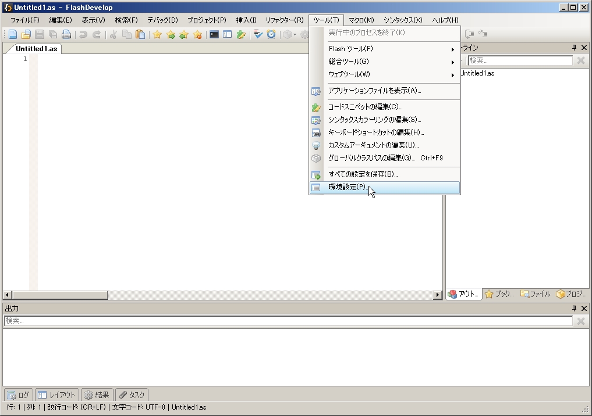The height and width of the screenshot is (416, 592).
Task: Switch to the アウト... outline tab
Action: point(464,294)
